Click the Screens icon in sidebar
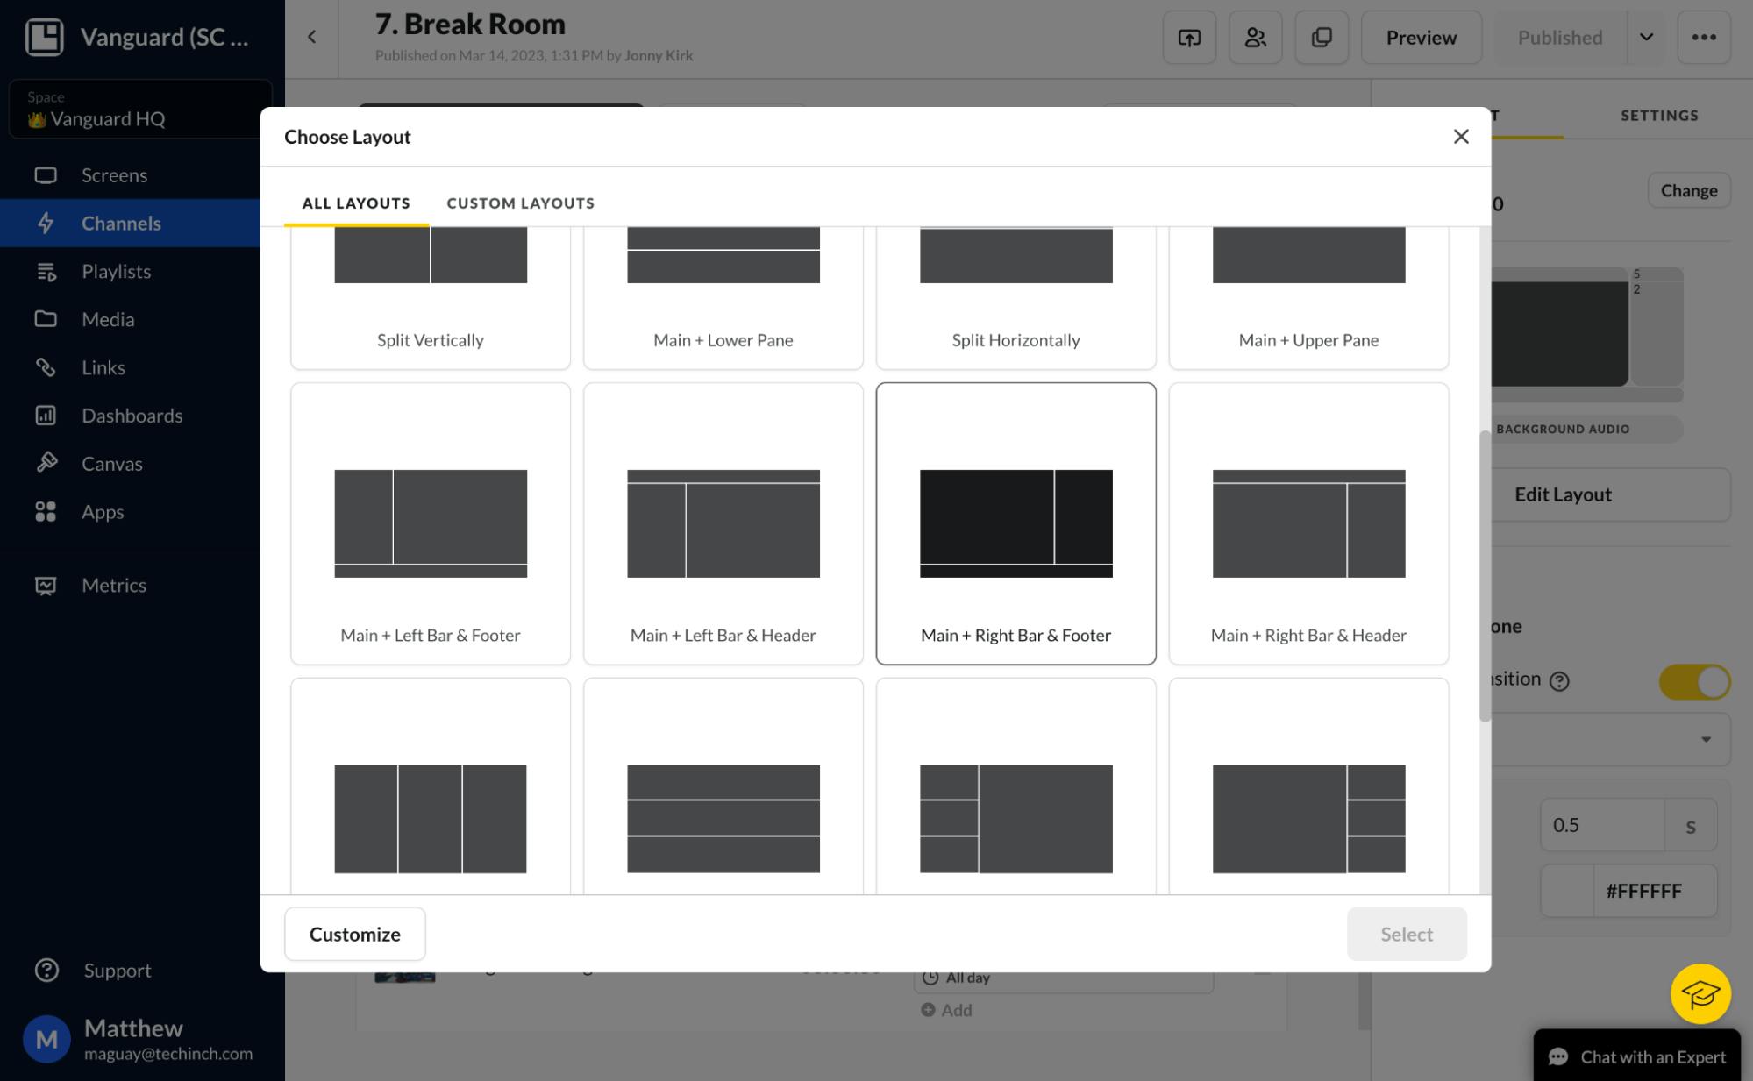The image size is (1753, 1081). point(46,175)
